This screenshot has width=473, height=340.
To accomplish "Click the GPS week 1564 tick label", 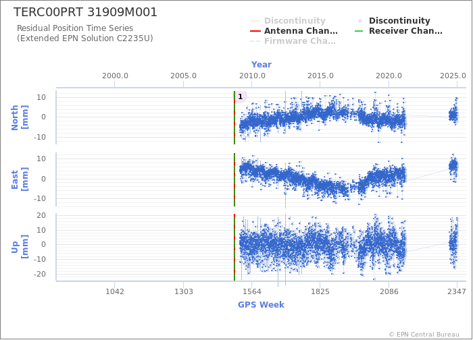I will coord(252,291).
